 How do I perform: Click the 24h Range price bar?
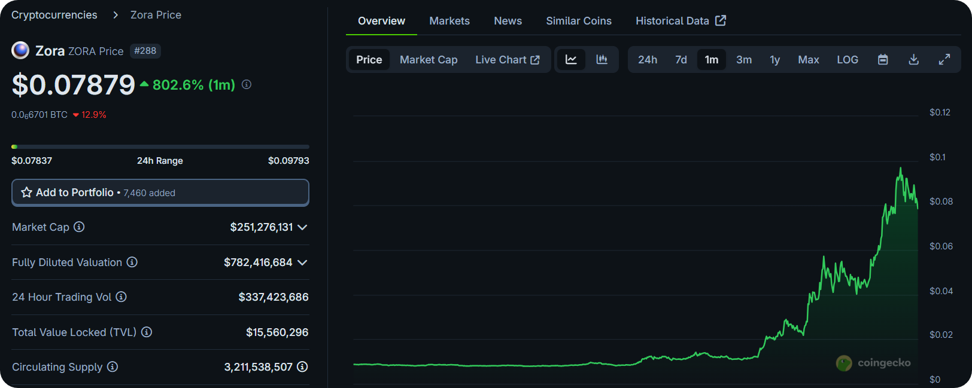click(160, 146)
